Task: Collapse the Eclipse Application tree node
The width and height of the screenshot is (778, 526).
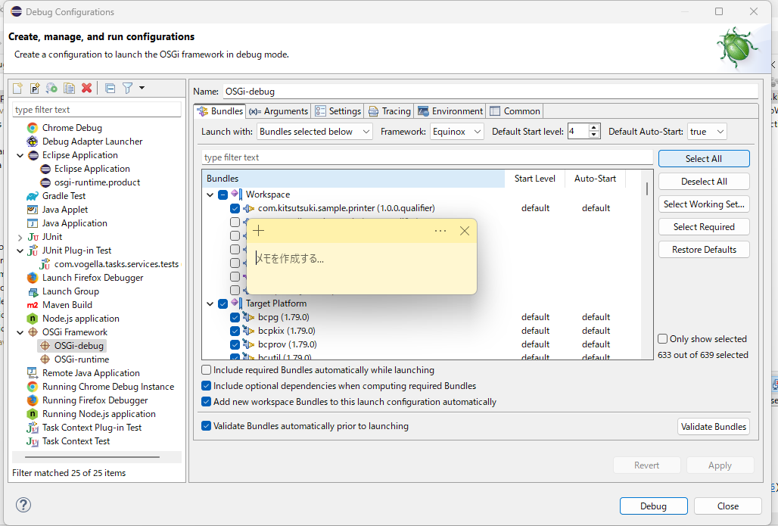Action: (20, 155)
